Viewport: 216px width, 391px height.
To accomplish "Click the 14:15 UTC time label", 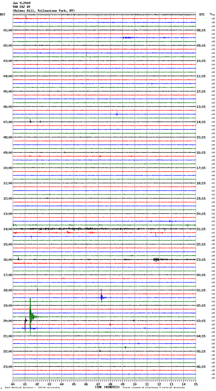I will (201, 122).
